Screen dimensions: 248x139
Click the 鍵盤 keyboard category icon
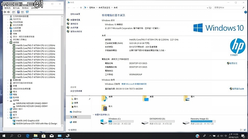tap(11, 112)
